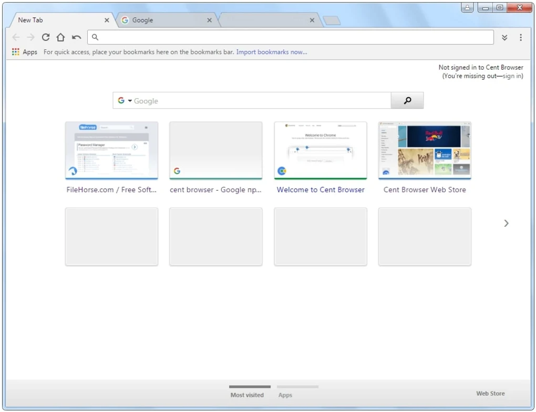Open the Home page icon

coord(60,37)
